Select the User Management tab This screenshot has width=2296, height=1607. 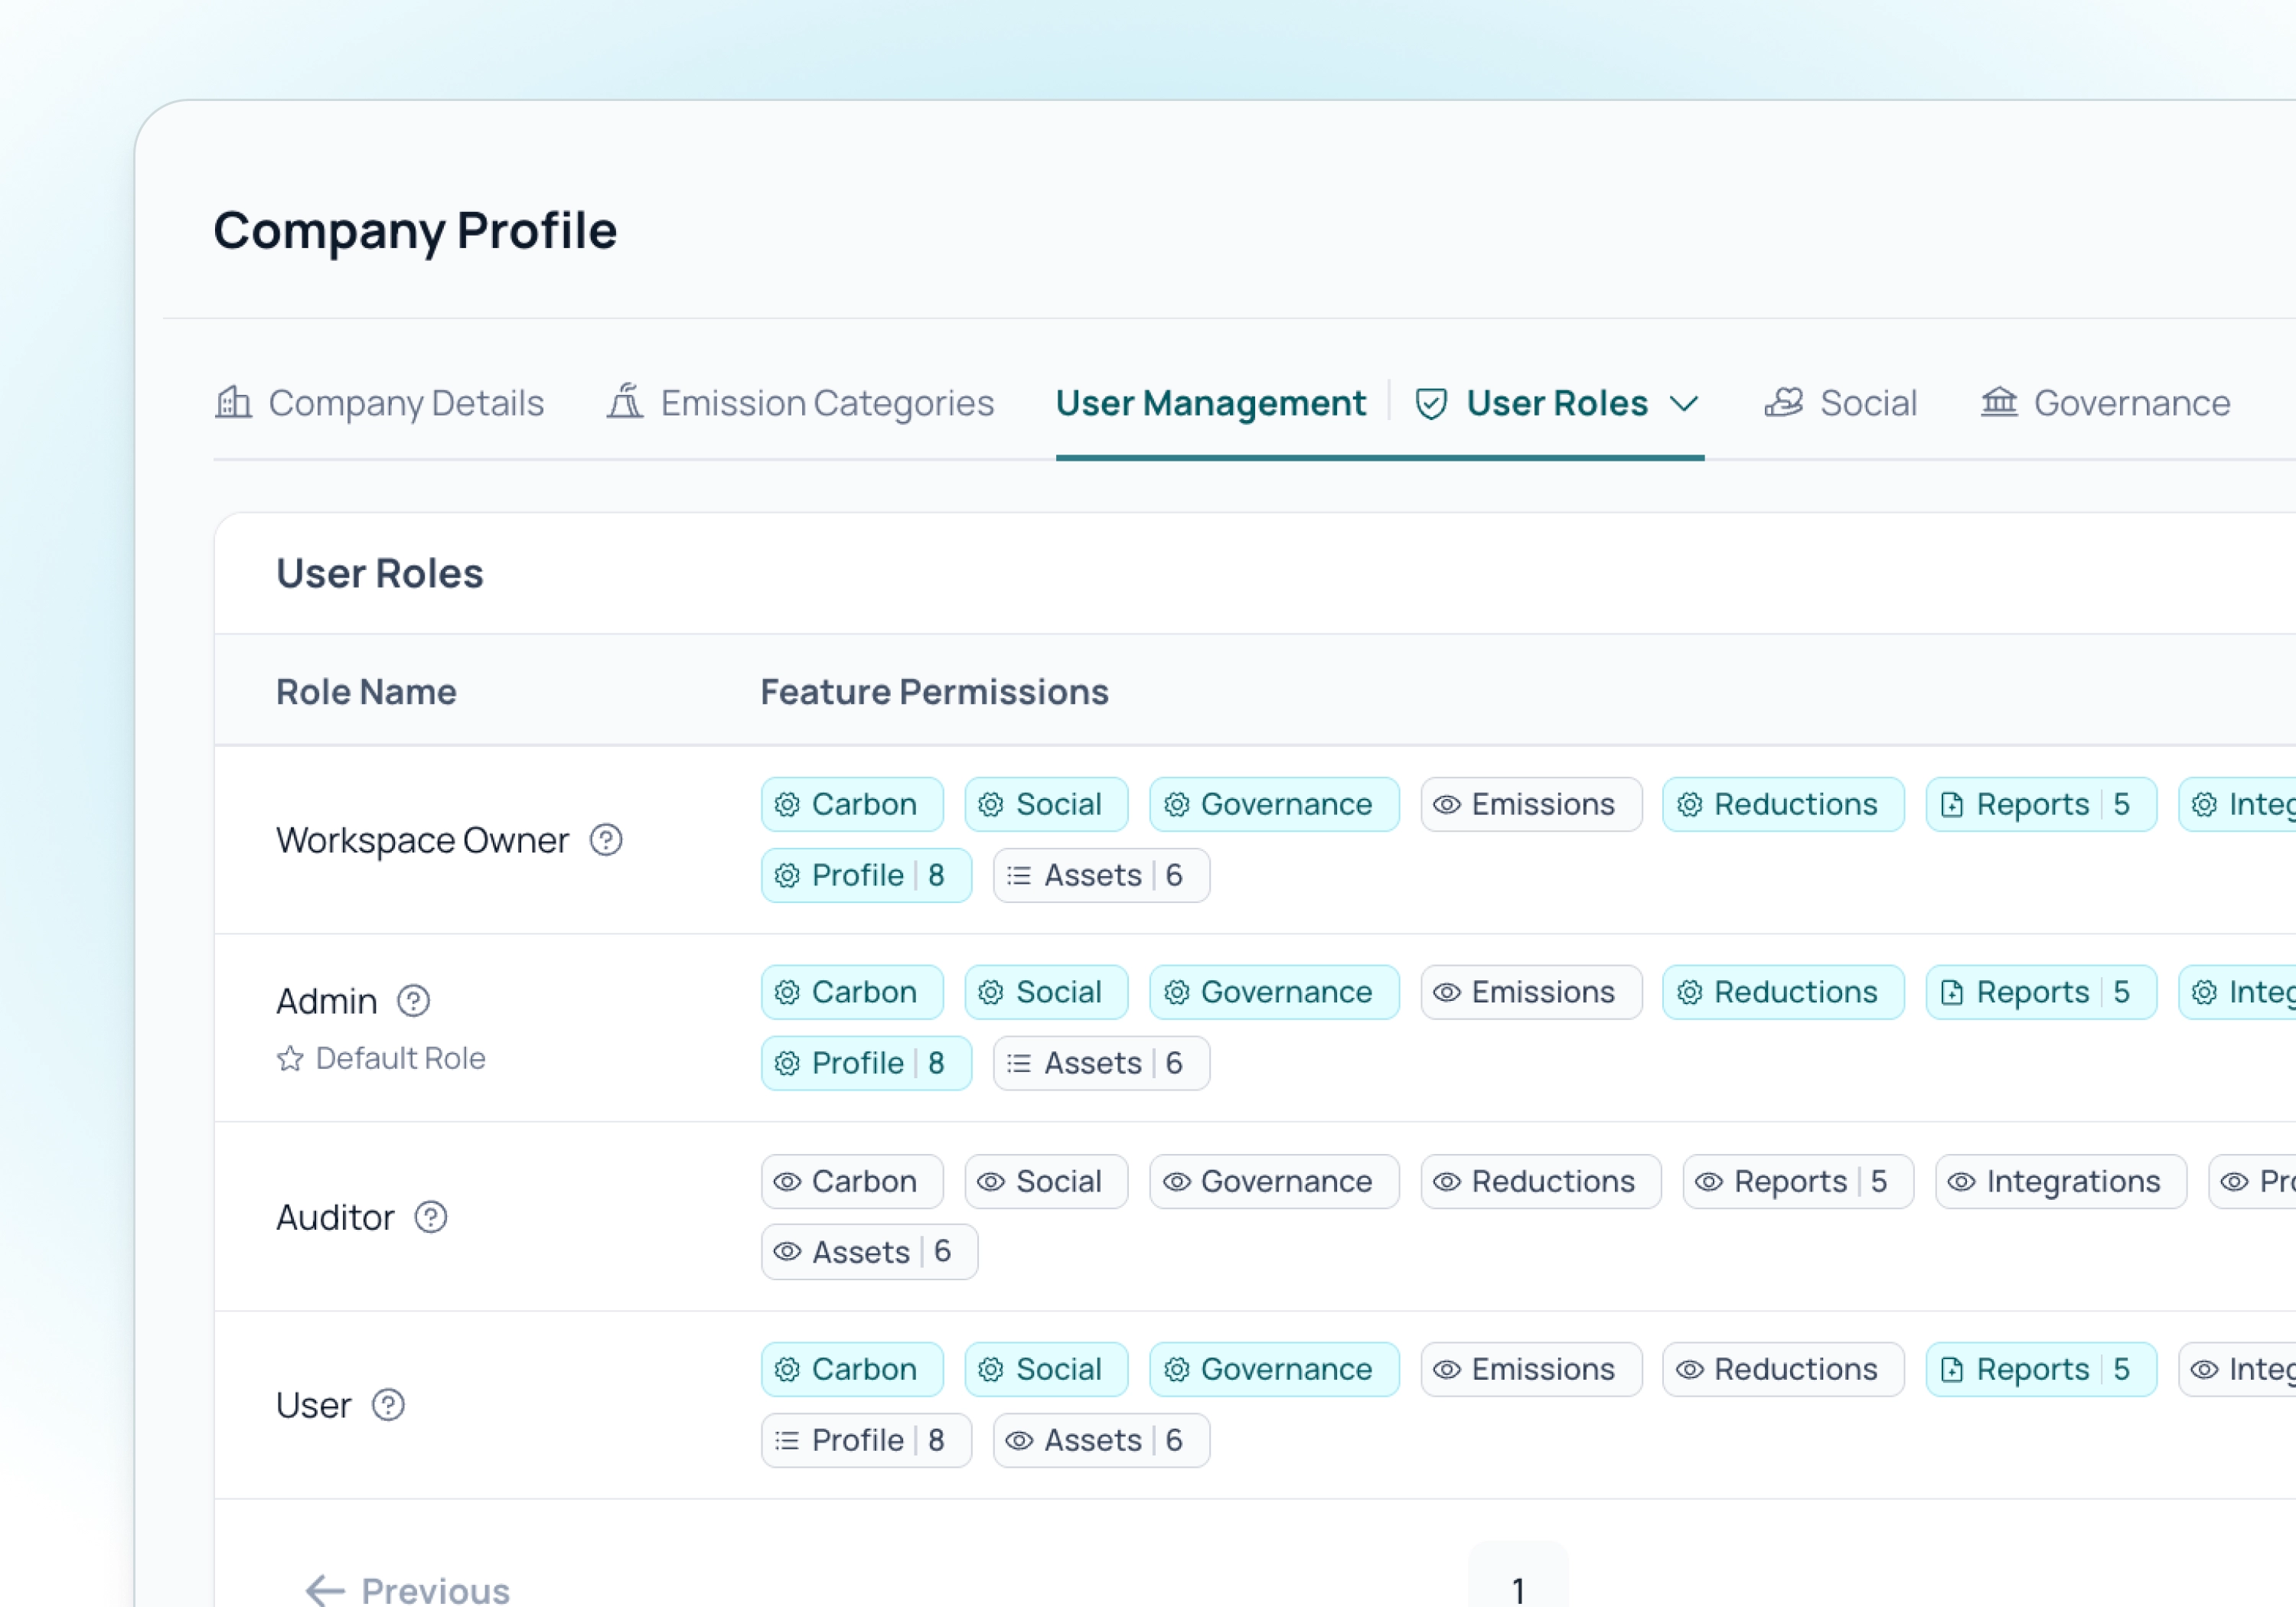[1211, 403]
